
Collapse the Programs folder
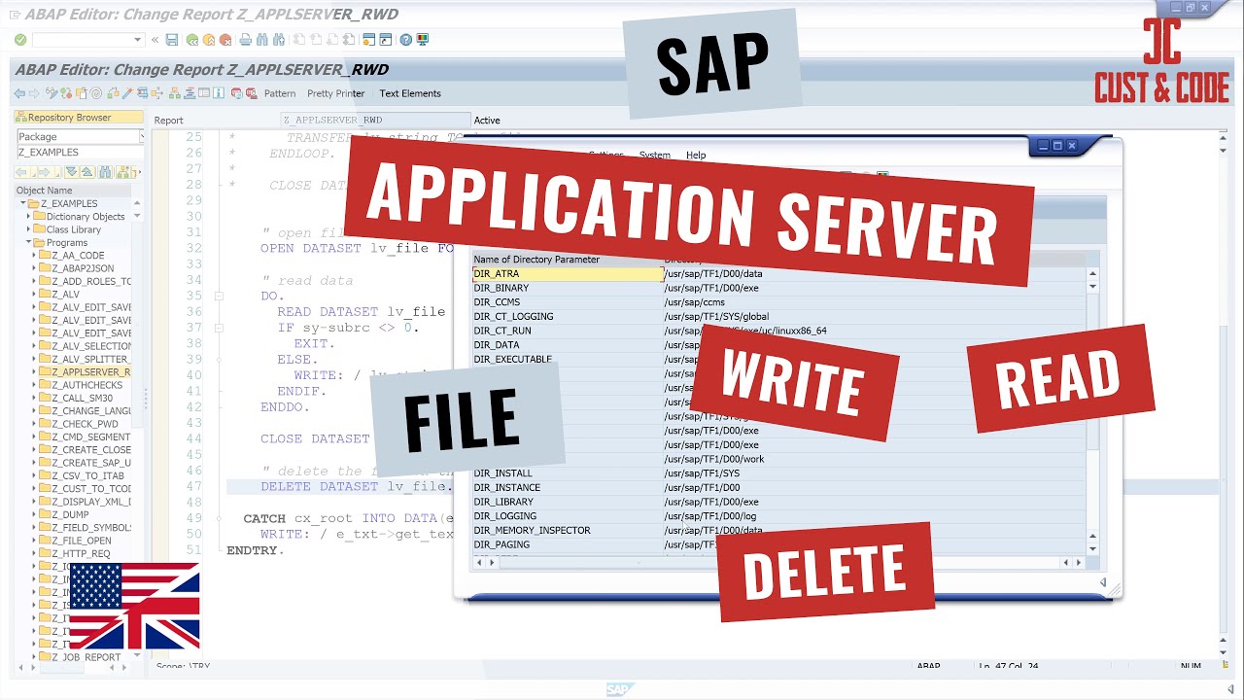pos(28,242)
